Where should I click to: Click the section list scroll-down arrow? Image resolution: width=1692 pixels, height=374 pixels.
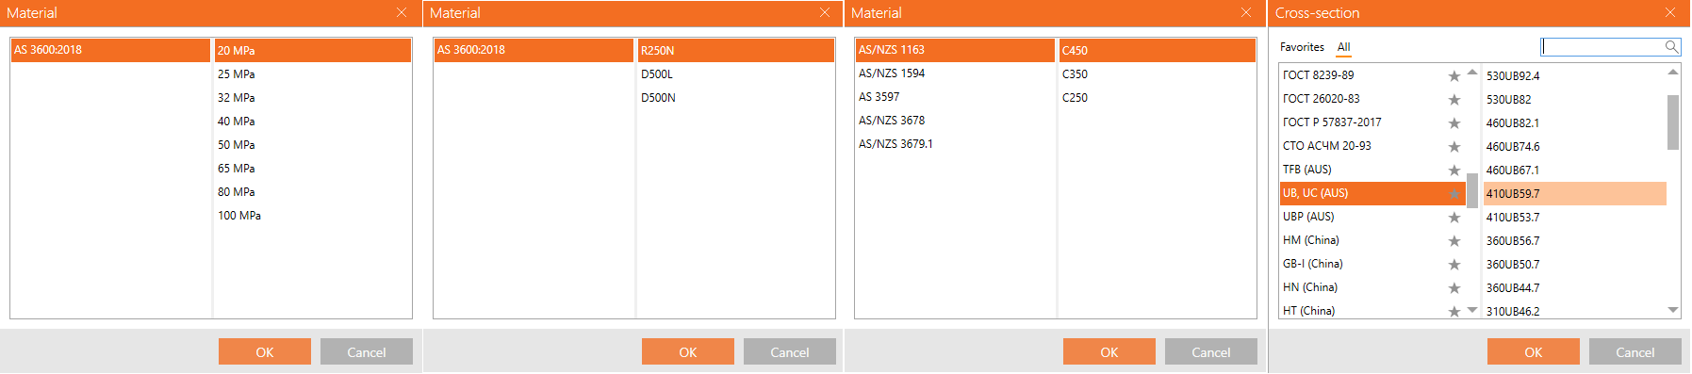(1673, 310)
